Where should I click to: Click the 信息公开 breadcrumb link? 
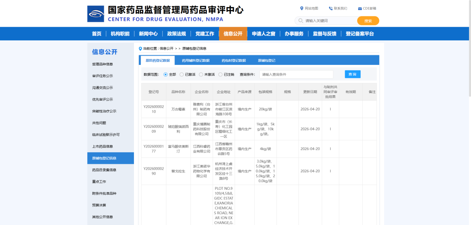[x=166, y=49]
